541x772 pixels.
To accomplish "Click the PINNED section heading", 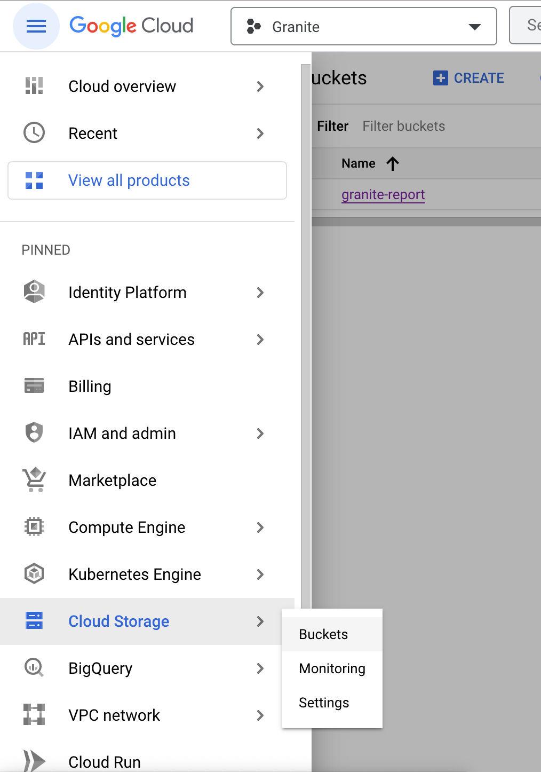I will (x=46, y=250).
